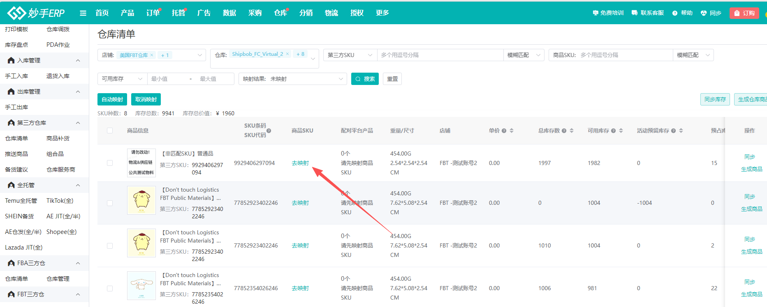Viewport: 767px width, 307px height.
Task: Open the 订单 top menu
Action: click(153, 13)
